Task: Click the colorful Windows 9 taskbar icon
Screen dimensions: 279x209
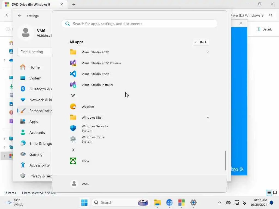Action: (x=181, y=202)
